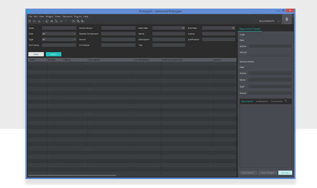The image size is (317, 188).
Task: Open the View menu
Action: (41, 16)
